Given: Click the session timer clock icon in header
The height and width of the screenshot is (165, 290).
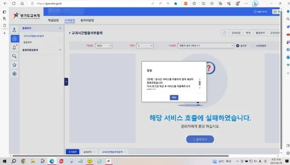Looking at the screenshot, I should 255,12.
